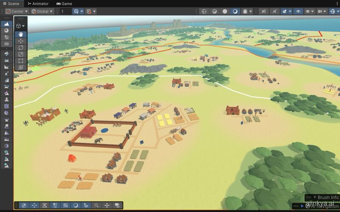
Task: Set draw mode to Shaded sphere
Action: [235, 11]
